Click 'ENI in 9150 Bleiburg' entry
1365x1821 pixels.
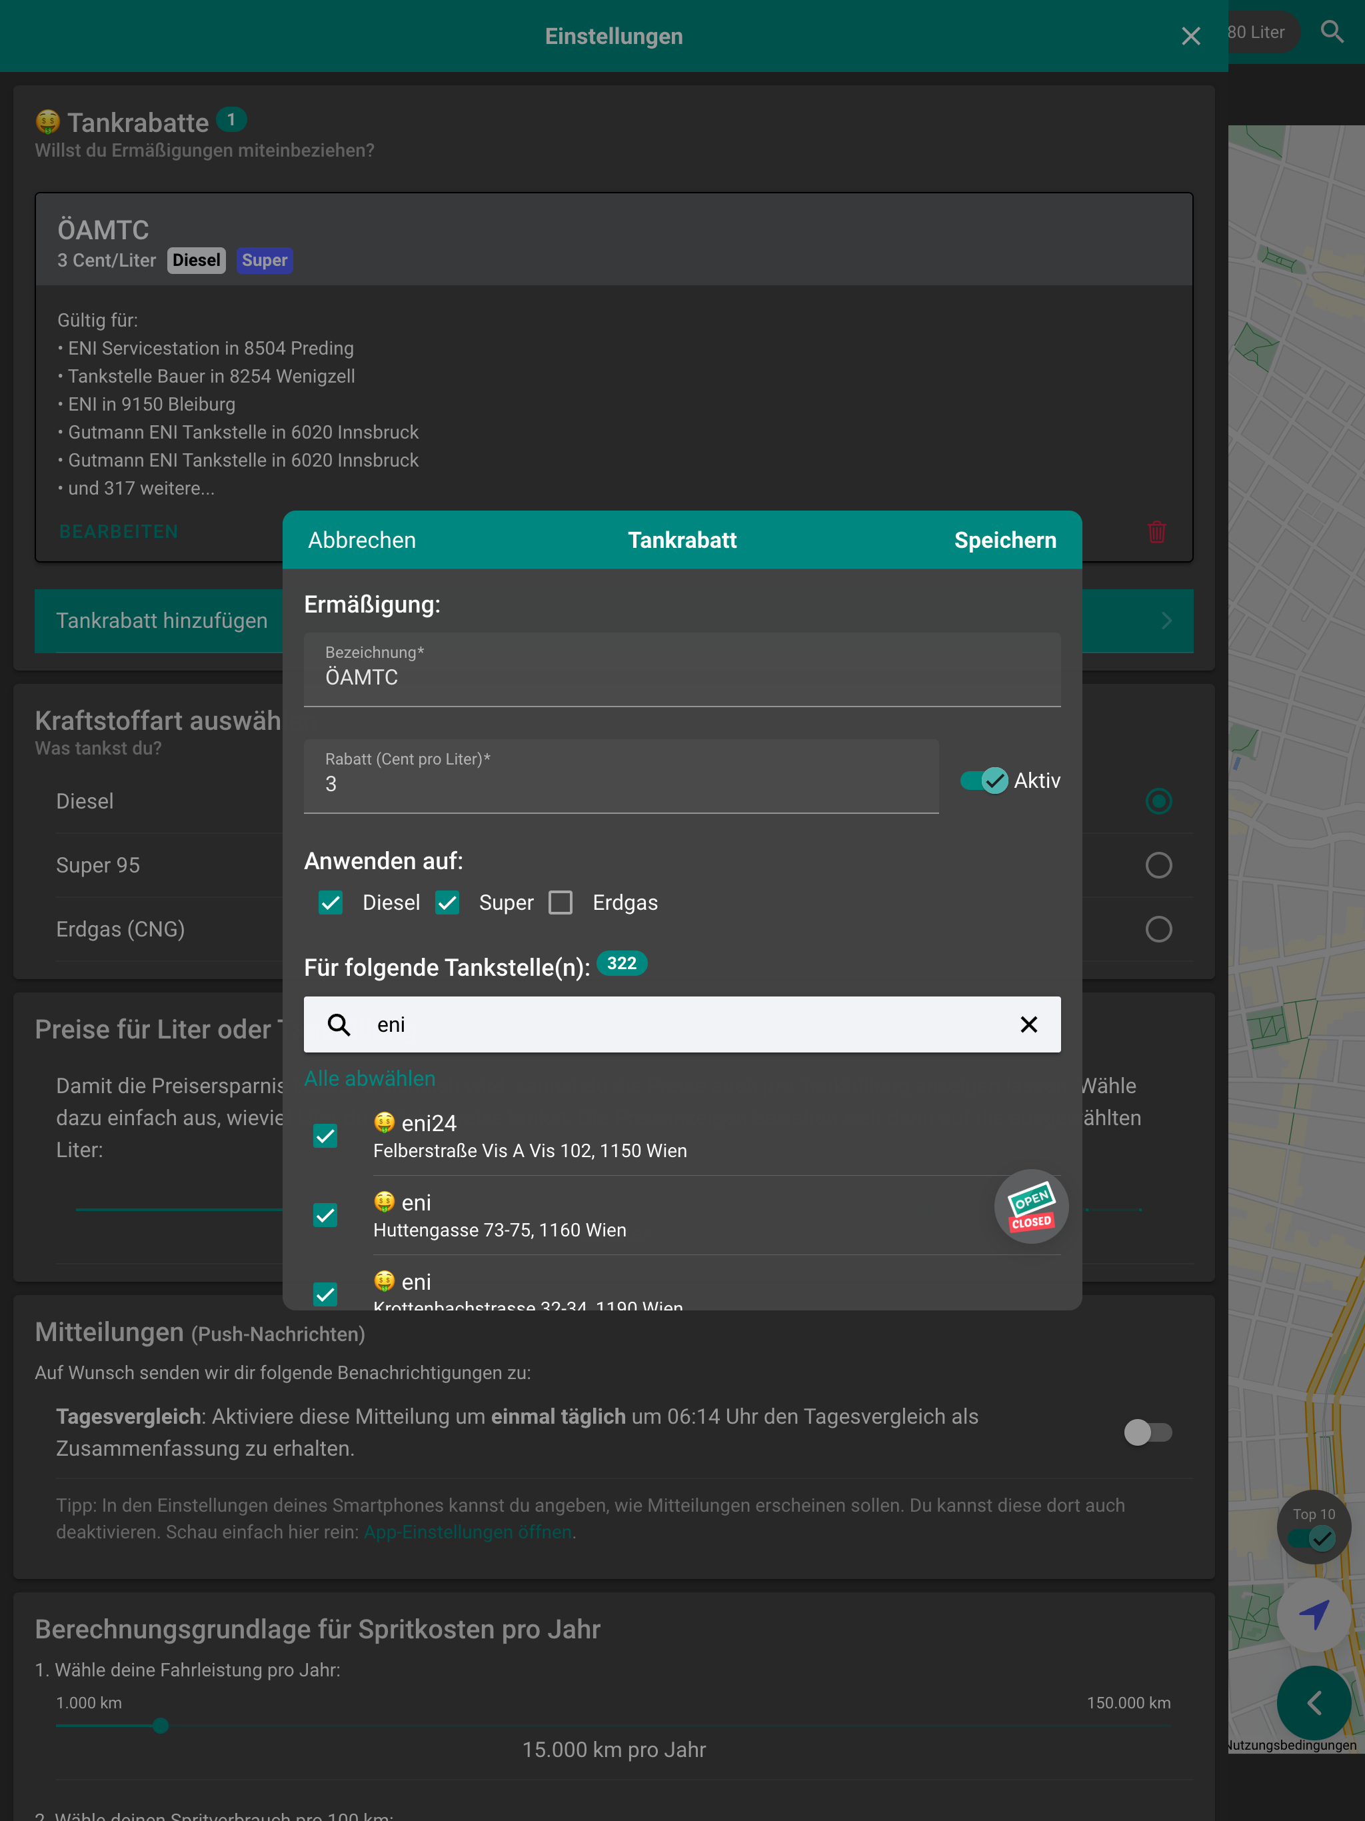coord(151,404)
